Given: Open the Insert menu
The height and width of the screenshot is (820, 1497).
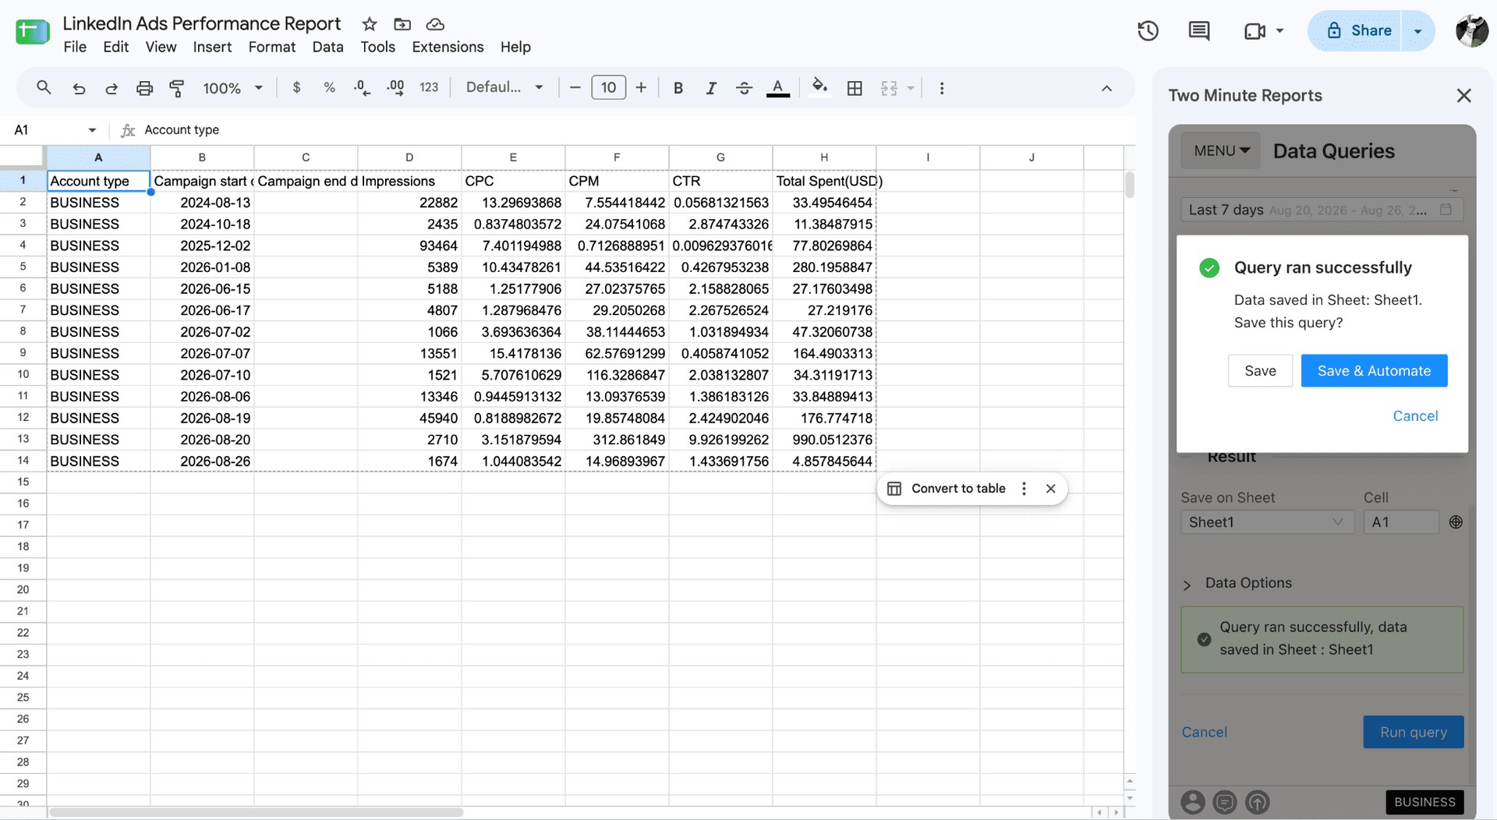Looking at the screenshot, I should 212,47.
